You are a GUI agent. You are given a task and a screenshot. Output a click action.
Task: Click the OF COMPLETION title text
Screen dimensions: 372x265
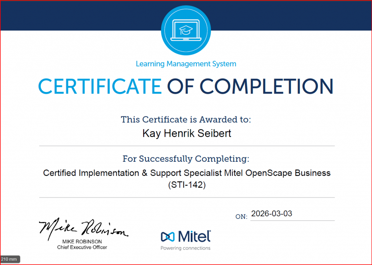point(250,87)
